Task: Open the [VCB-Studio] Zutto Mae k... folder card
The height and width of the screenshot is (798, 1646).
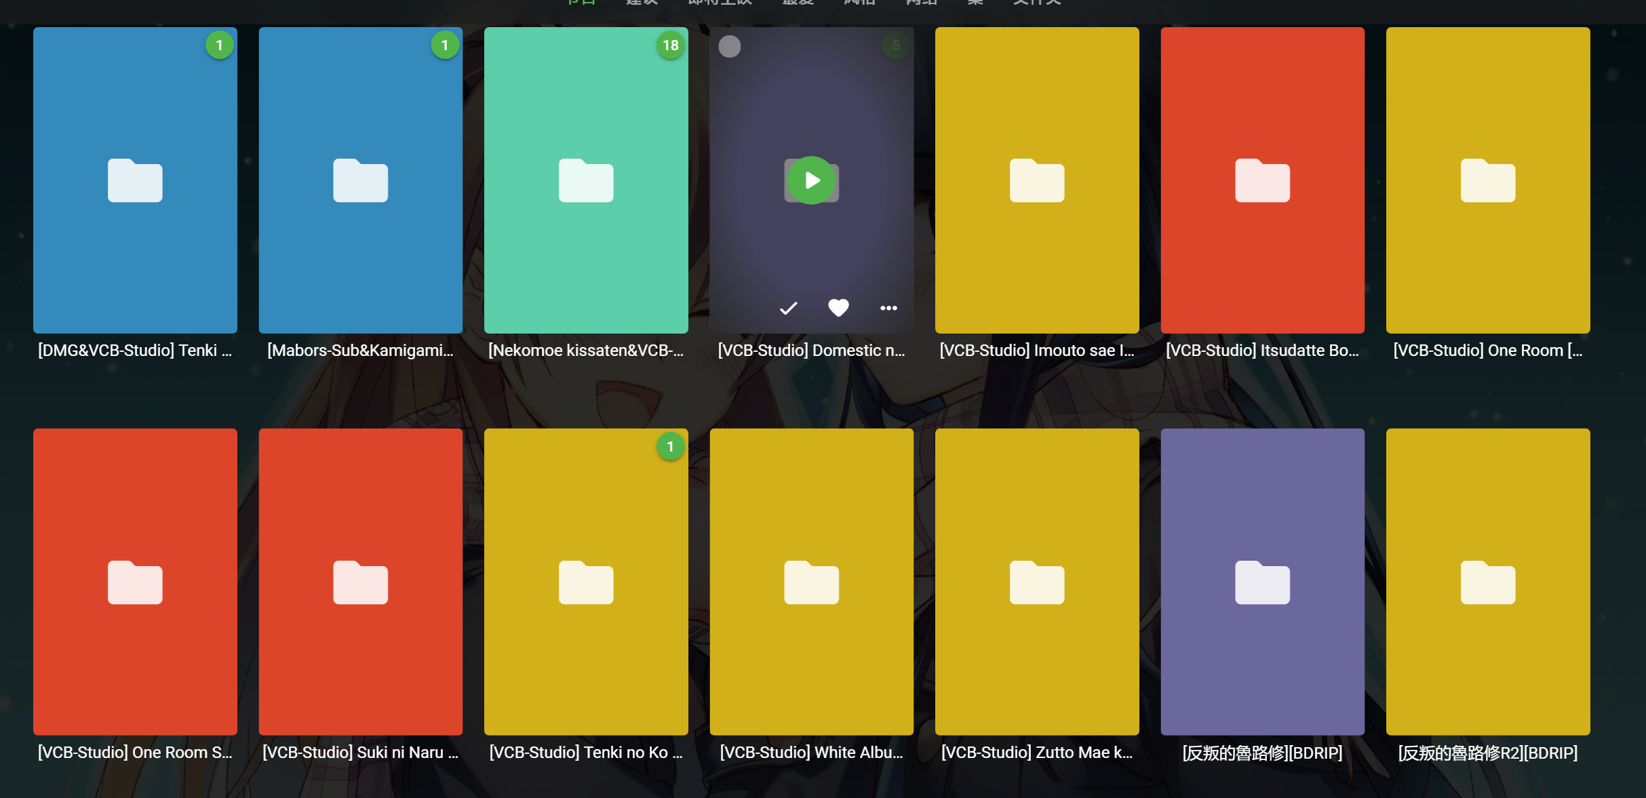Action: click(x=1037, y=582)
